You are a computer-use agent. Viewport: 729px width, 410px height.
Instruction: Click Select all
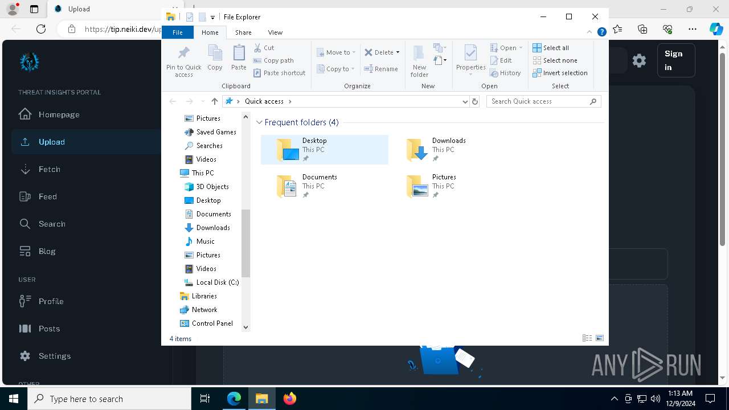click(x=551, y=48)
